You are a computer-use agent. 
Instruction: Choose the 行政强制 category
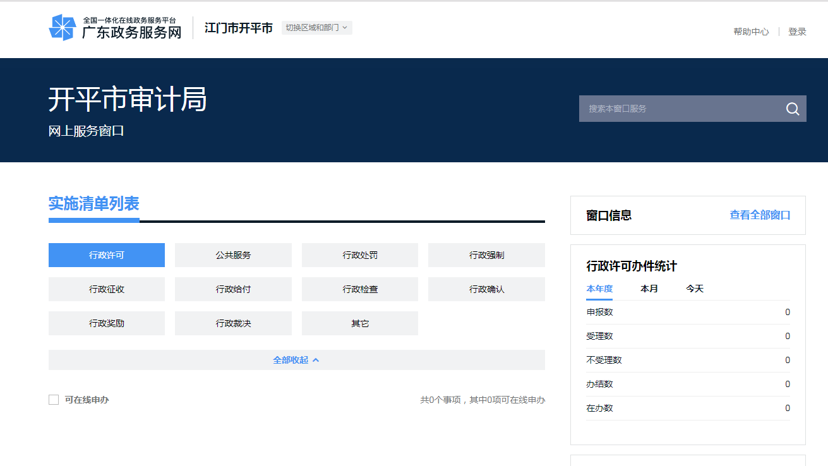486,255
